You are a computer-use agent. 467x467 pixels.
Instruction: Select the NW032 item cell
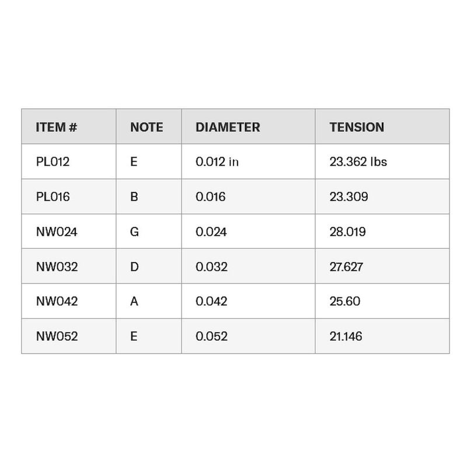coord(69,266)
